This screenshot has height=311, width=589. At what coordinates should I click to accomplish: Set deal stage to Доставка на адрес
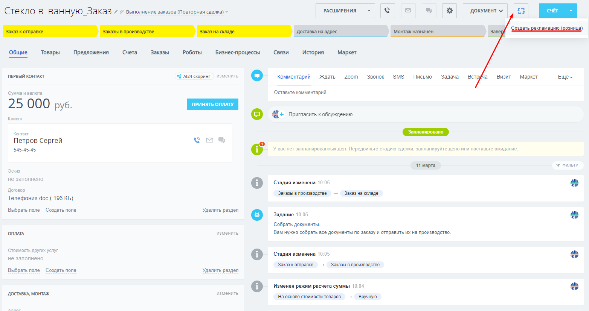tap(340, 32)
